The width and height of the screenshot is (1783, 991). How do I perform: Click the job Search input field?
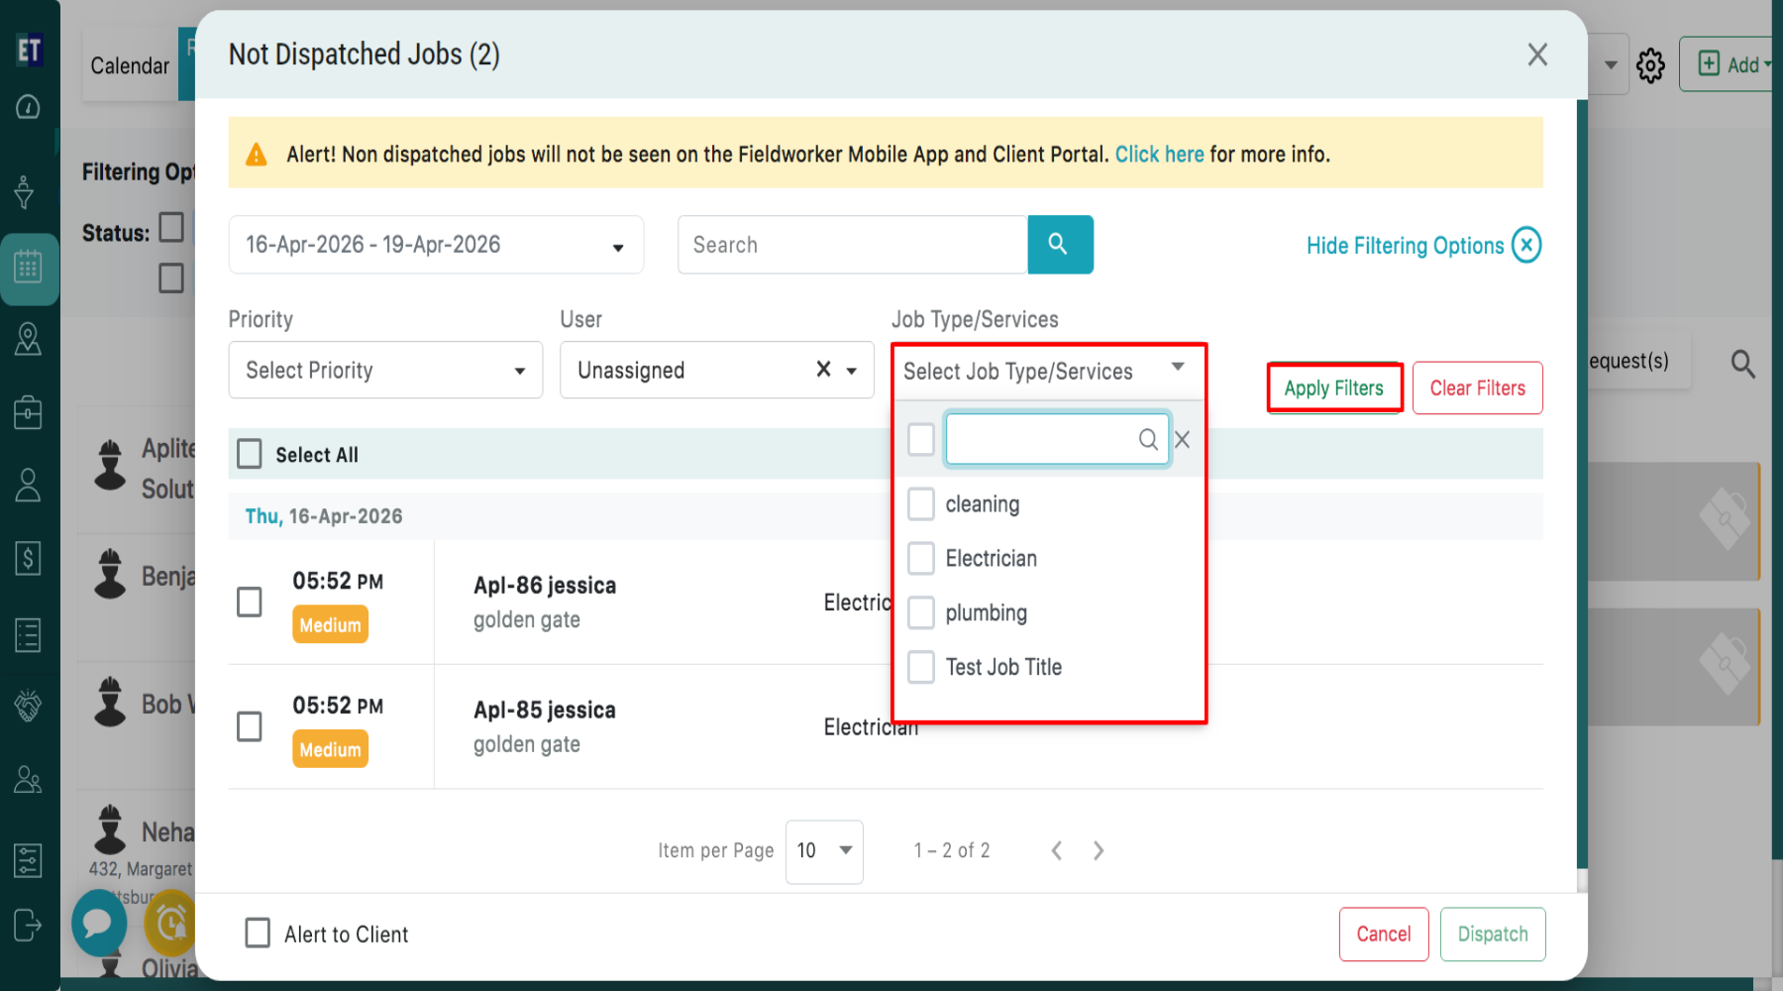coord(852,245)
